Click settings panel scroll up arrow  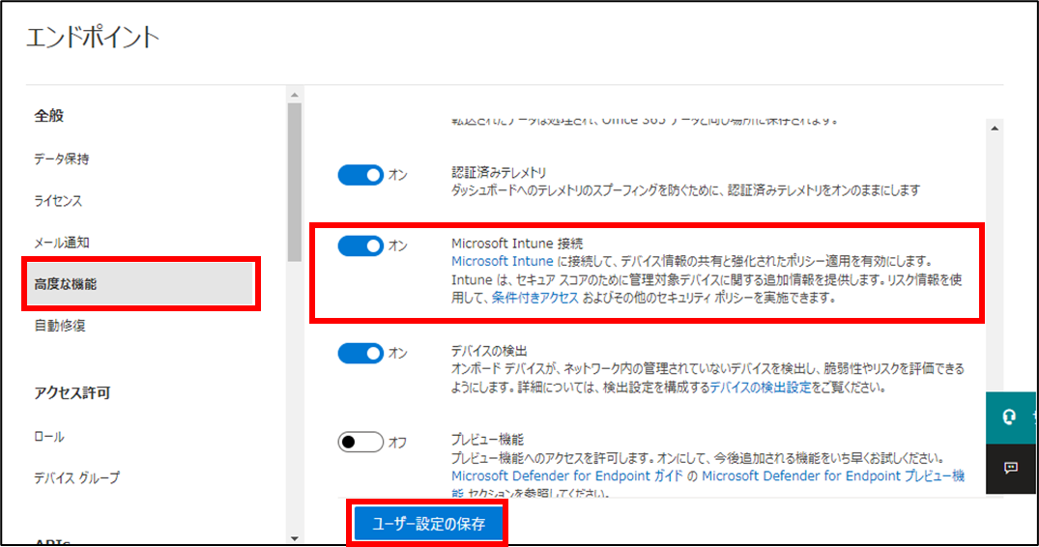[995, 128]
